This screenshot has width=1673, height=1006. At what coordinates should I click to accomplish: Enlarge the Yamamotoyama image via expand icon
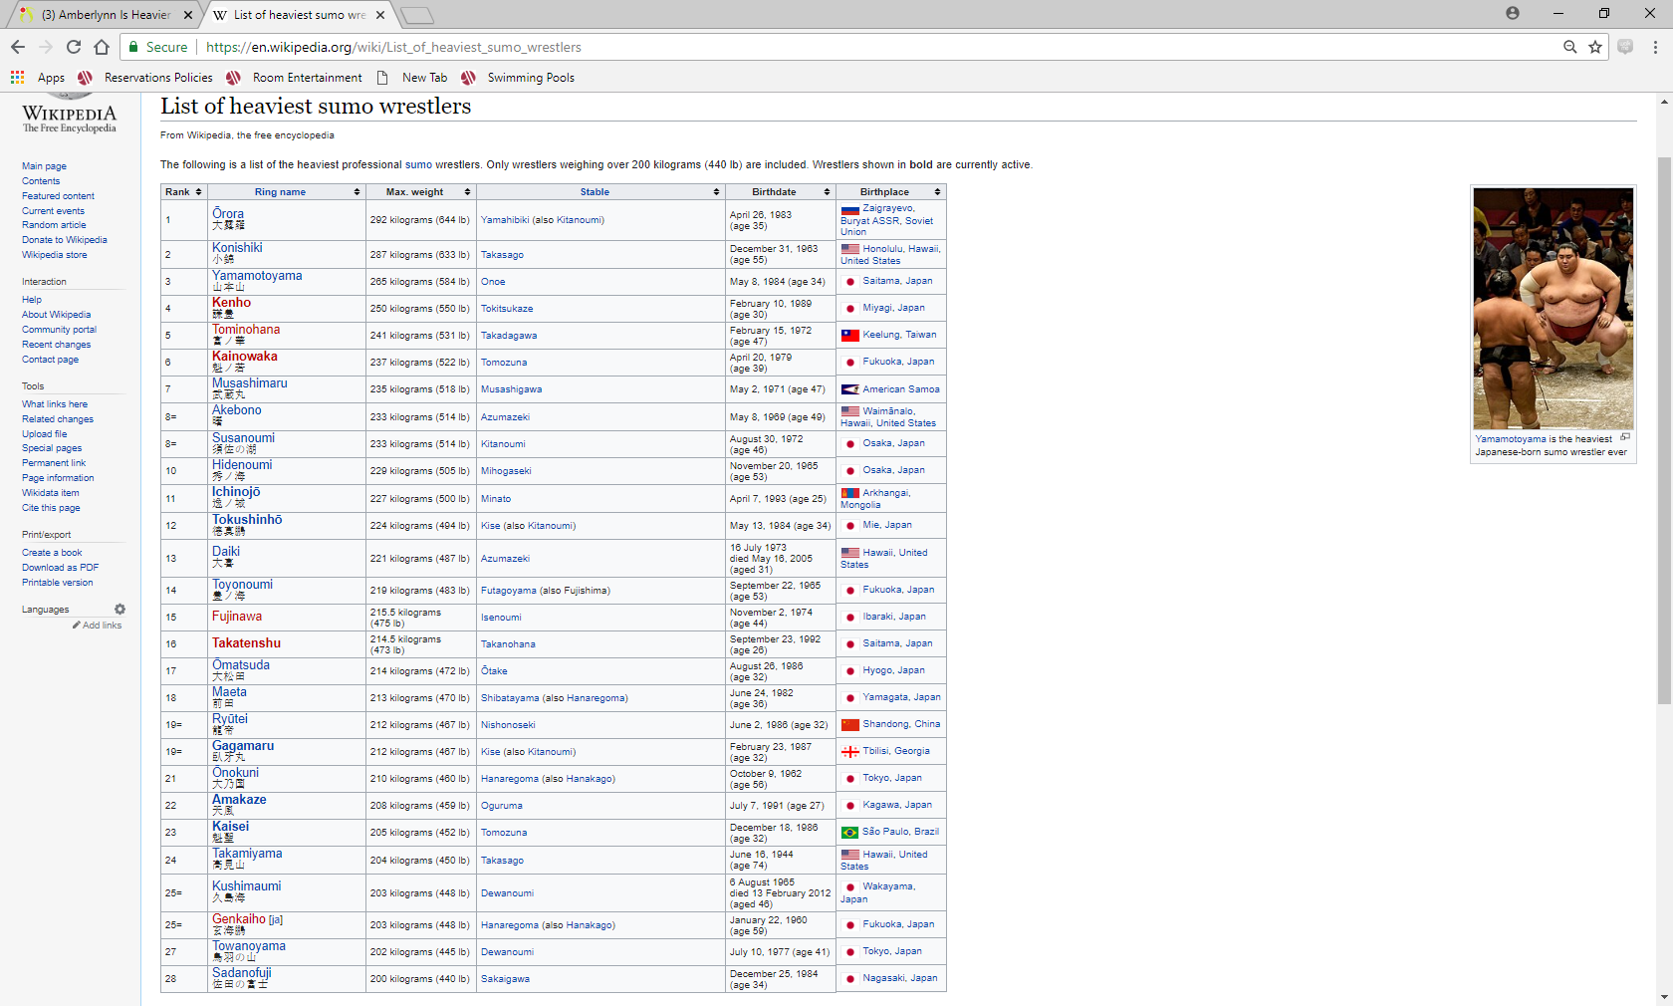[1625, 437]
